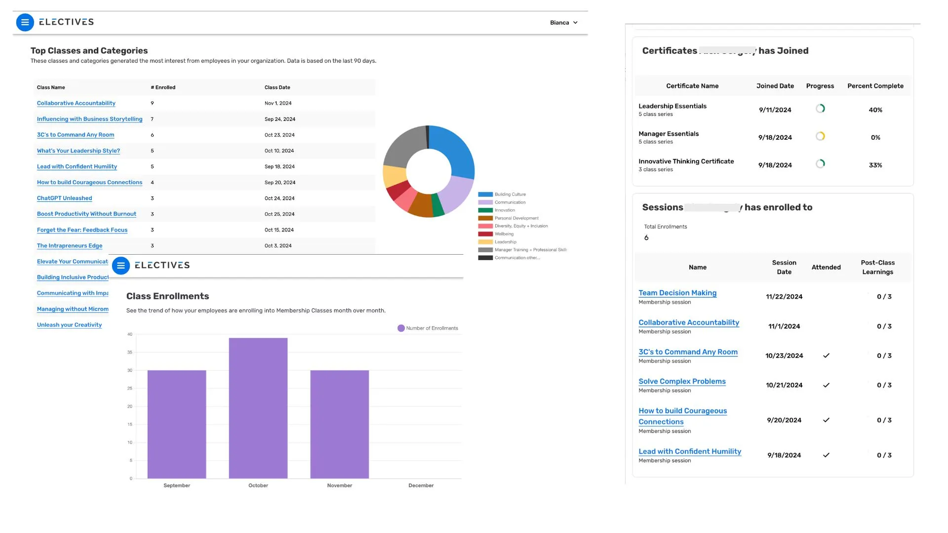
Task: Click the Wellbeing legend swatch
Action: 485,234
